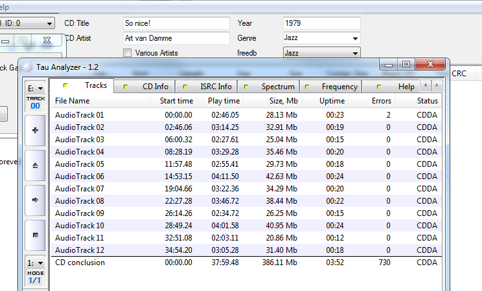Click the stop square button in Tau Analyzer sidebar
This screenshot has width=482, height=291.
point(36,235)
